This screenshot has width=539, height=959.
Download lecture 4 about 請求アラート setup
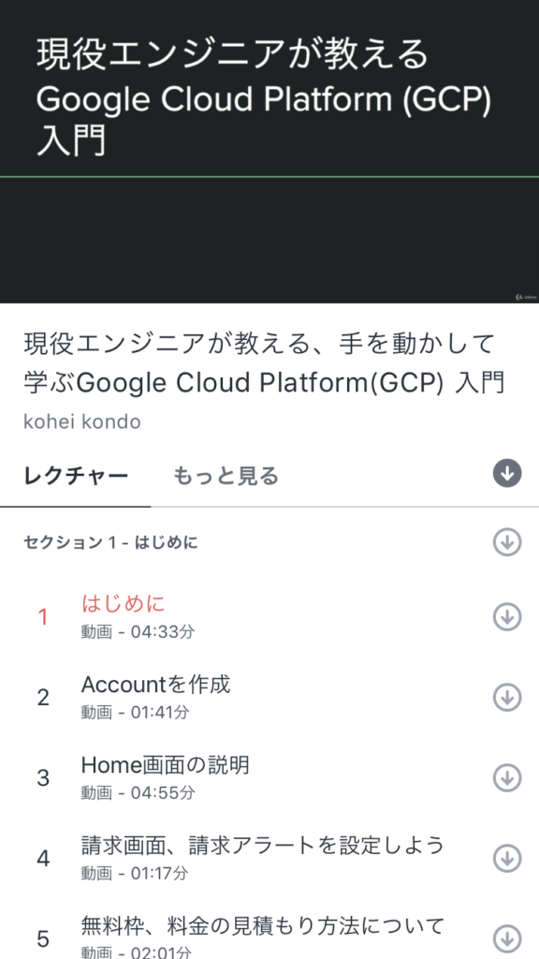[x=506, y=857]
